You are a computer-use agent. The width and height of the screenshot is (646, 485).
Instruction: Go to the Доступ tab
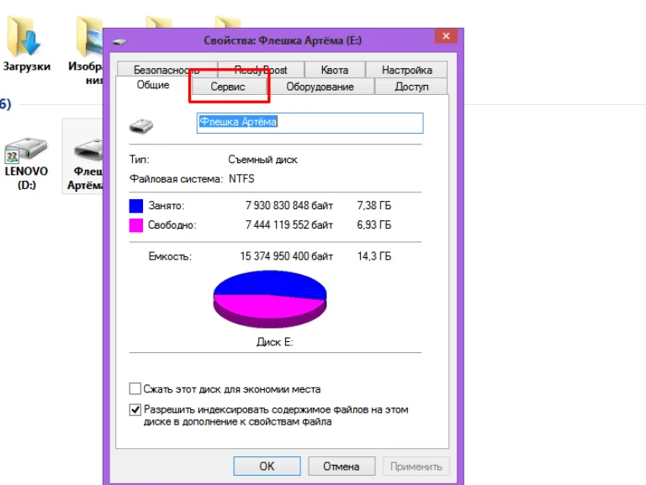[411, 87]
